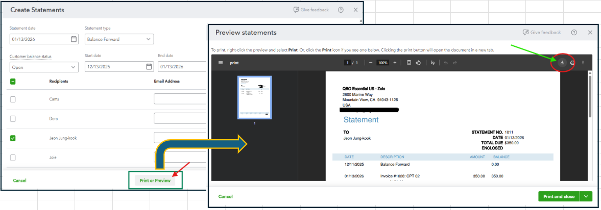Click the Print or Preview button
Viewport: 601px width, 210px height.
tap(155, 180)
